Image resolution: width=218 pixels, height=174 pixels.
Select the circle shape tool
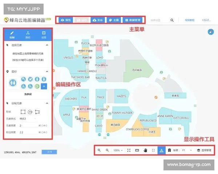click(x=30, y=112)
